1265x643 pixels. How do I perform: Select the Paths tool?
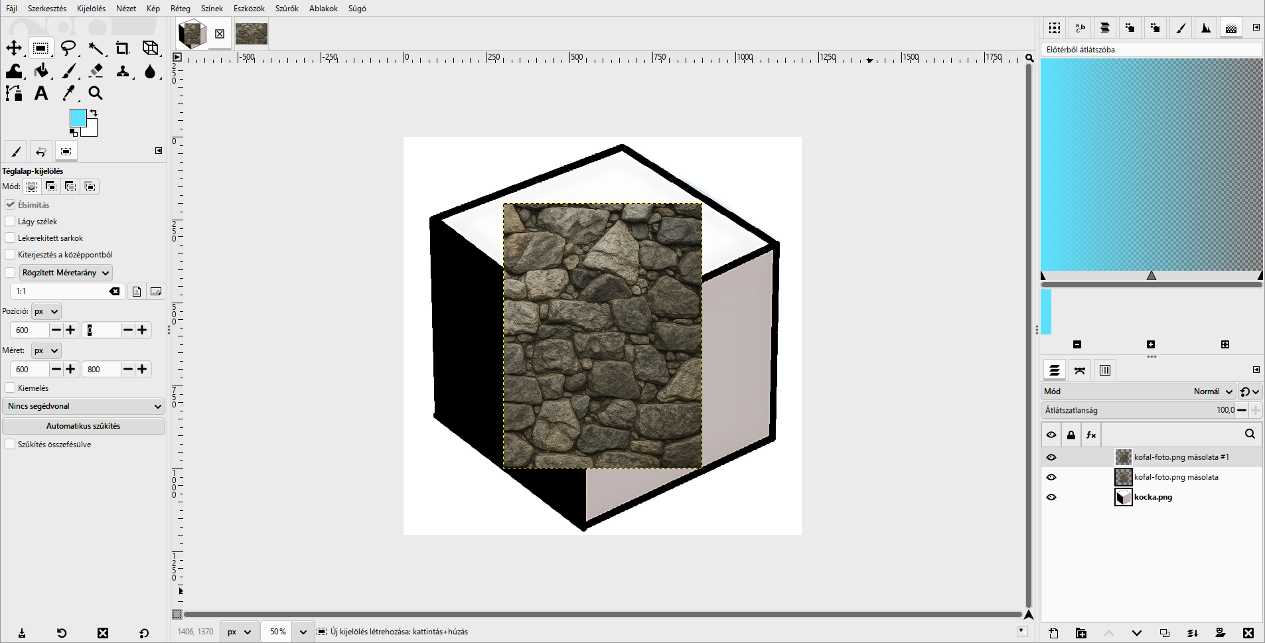point(14,94)
